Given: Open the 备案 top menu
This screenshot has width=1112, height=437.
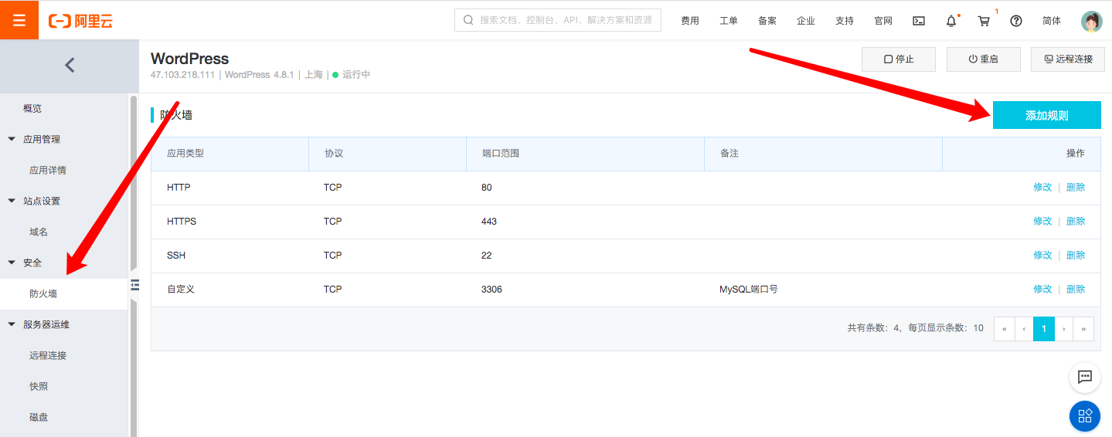Looking at the screenshot, I should (x=767, y=21).
